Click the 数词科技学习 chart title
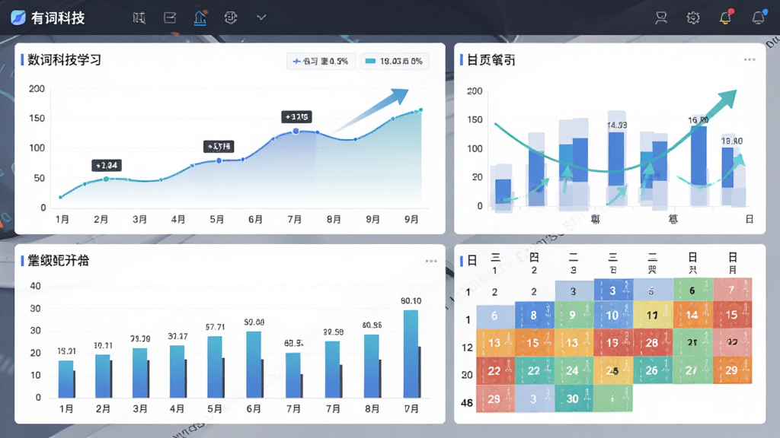780x438 pixels. pos(64,60)
